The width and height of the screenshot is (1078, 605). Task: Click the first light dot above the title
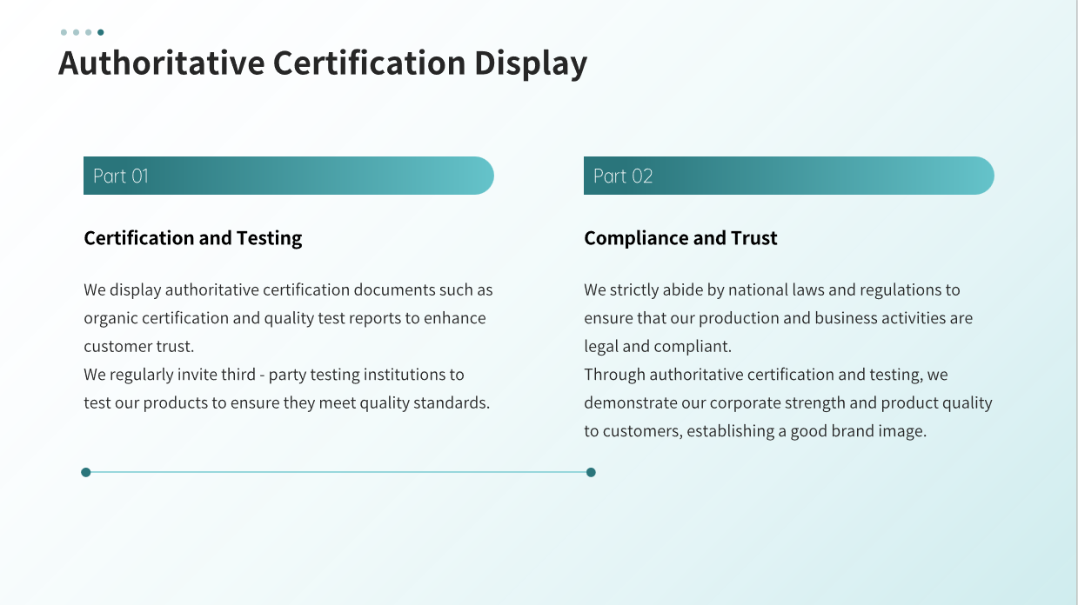[64, 32]
